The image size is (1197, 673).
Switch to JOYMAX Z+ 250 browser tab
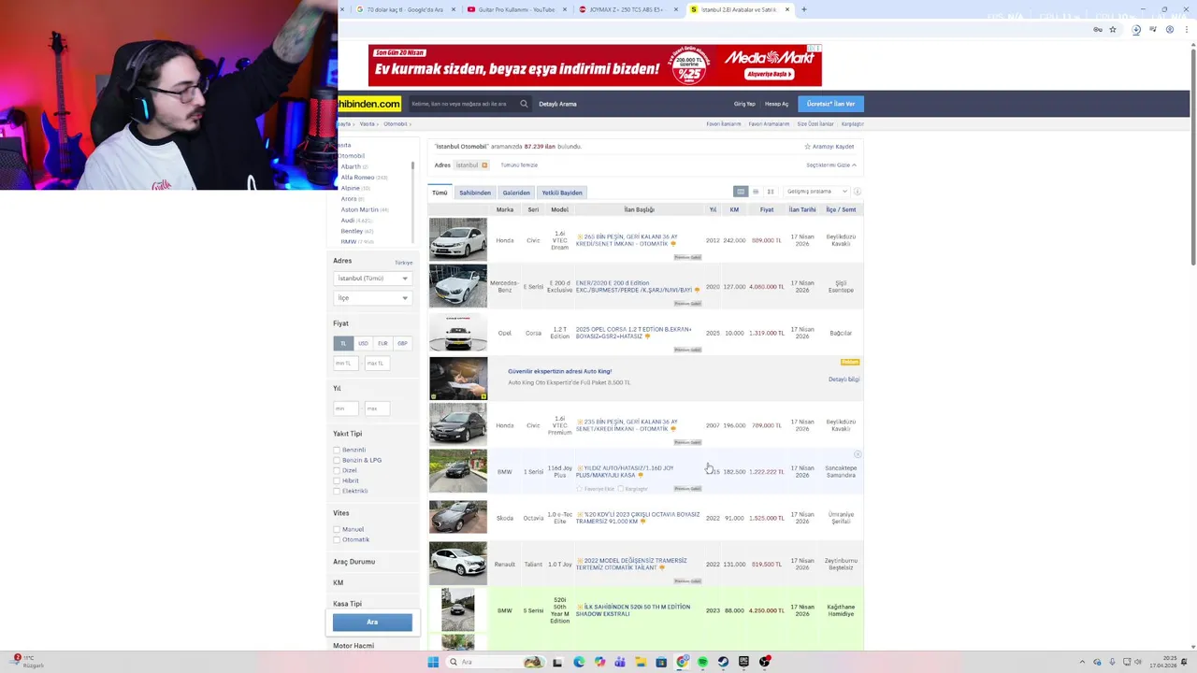627,9
